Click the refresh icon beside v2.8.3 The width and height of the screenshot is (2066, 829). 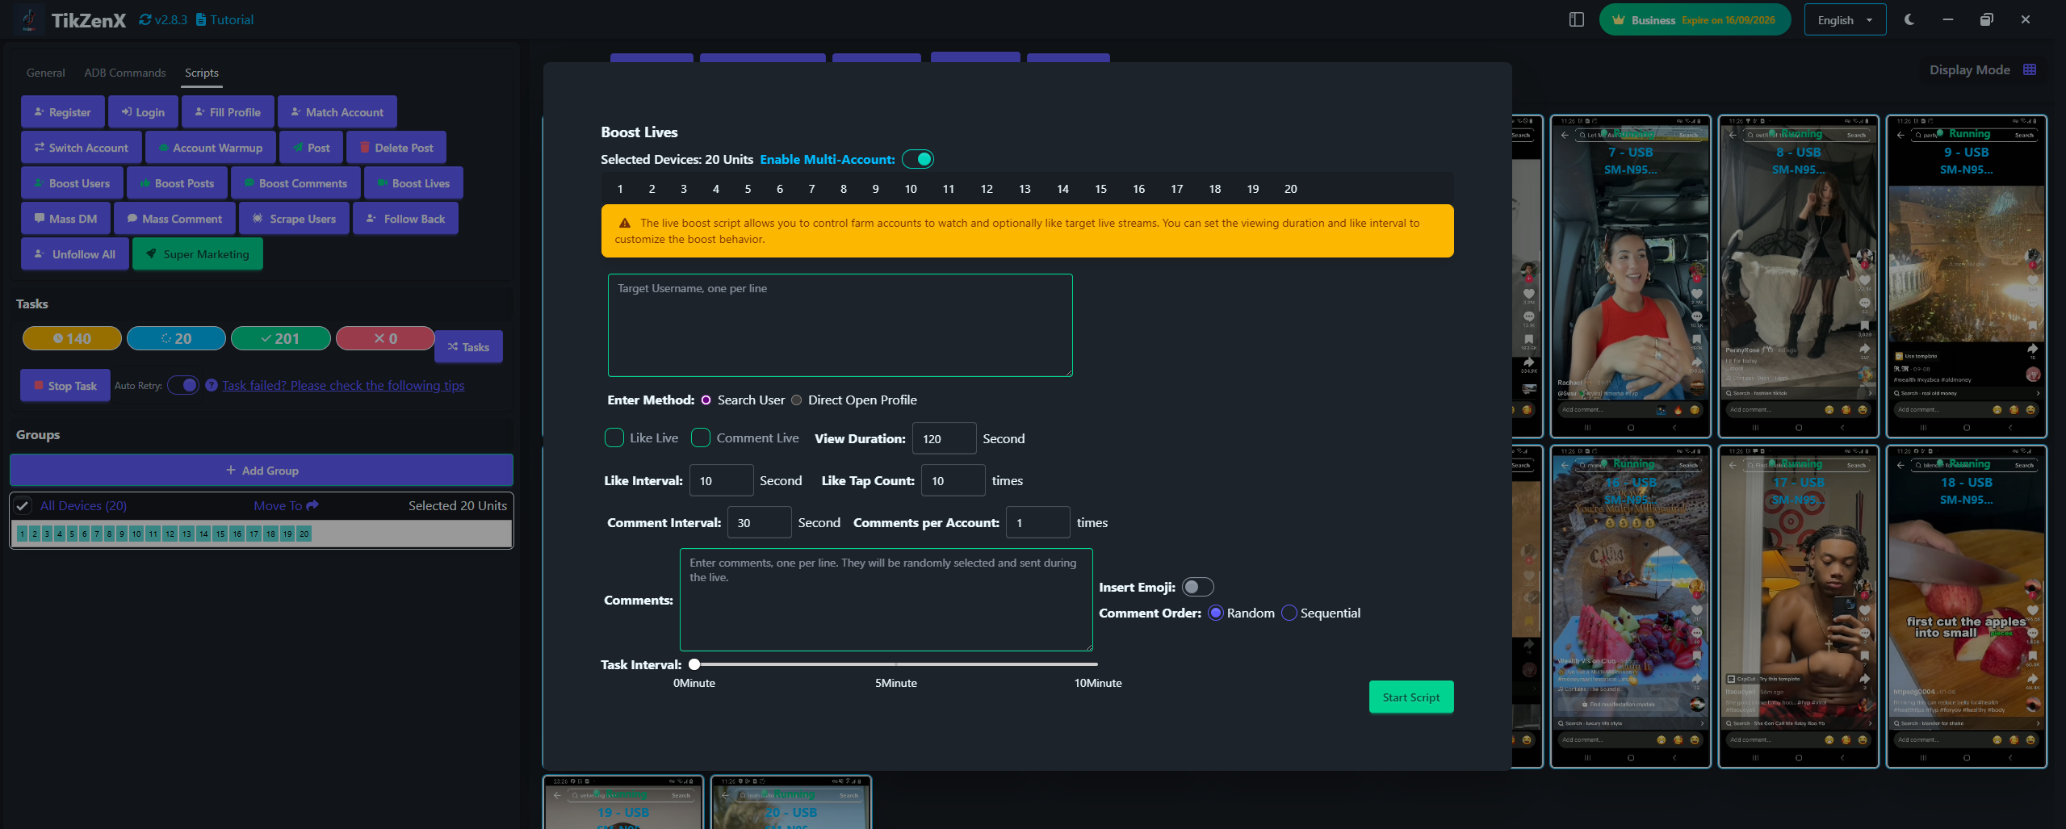[145, 19]
